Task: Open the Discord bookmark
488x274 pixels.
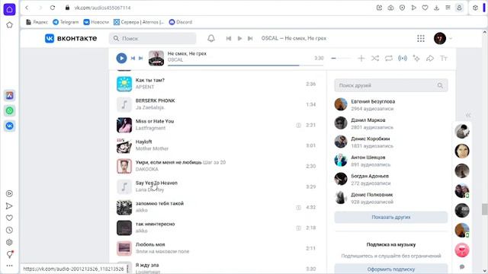Action: tap(181, 22)
